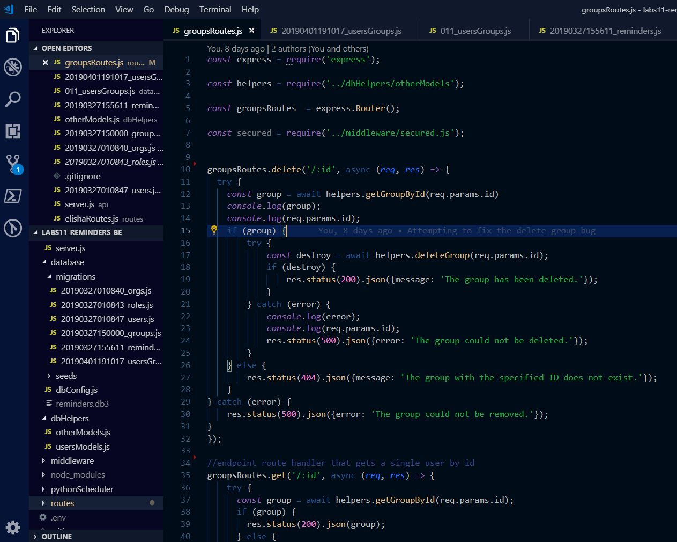Click the lightbulb quick-fix on line 15
Viewport: 677px width, 542px height.
214,230
